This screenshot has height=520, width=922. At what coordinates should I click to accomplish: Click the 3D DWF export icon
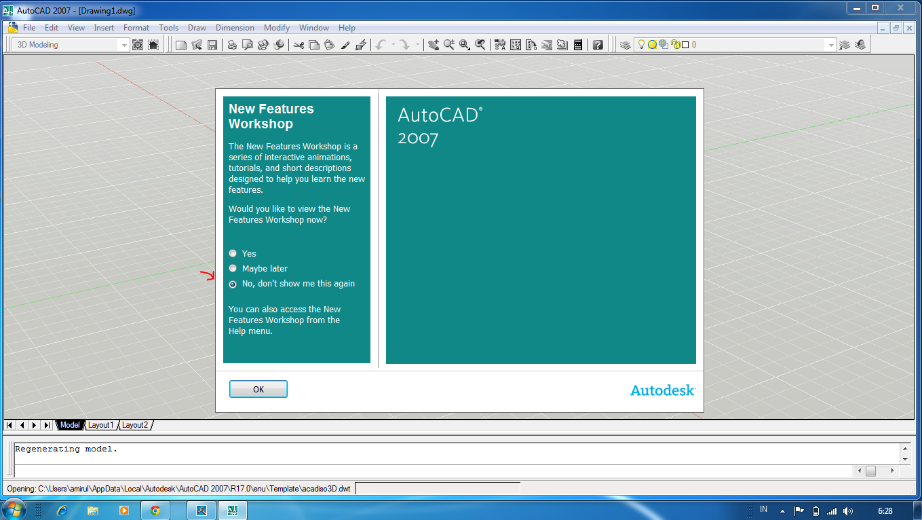pyautogui.click(x=278, y=45)
